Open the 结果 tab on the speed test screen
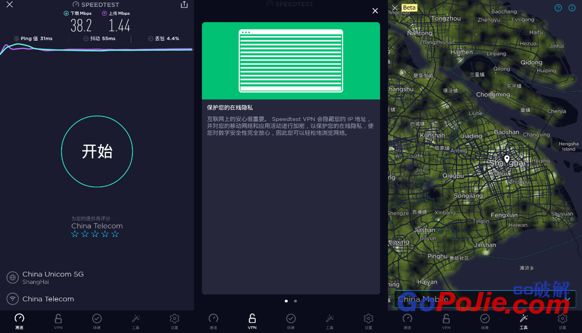 coord(97,321)
